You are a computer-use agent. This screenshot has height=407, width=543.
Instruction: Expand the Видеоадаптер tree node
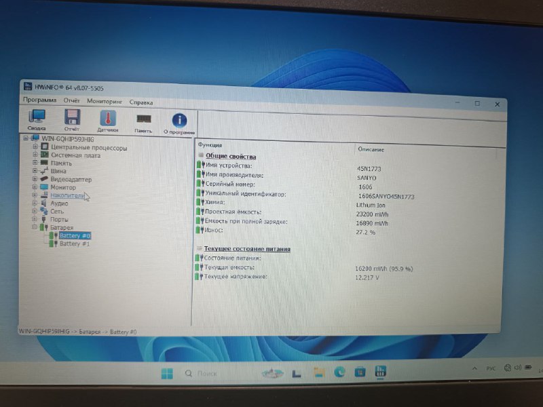point(35,179)
